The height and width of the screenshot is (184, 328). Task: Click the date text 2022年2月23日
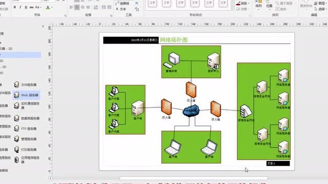(x=145, y=40)
